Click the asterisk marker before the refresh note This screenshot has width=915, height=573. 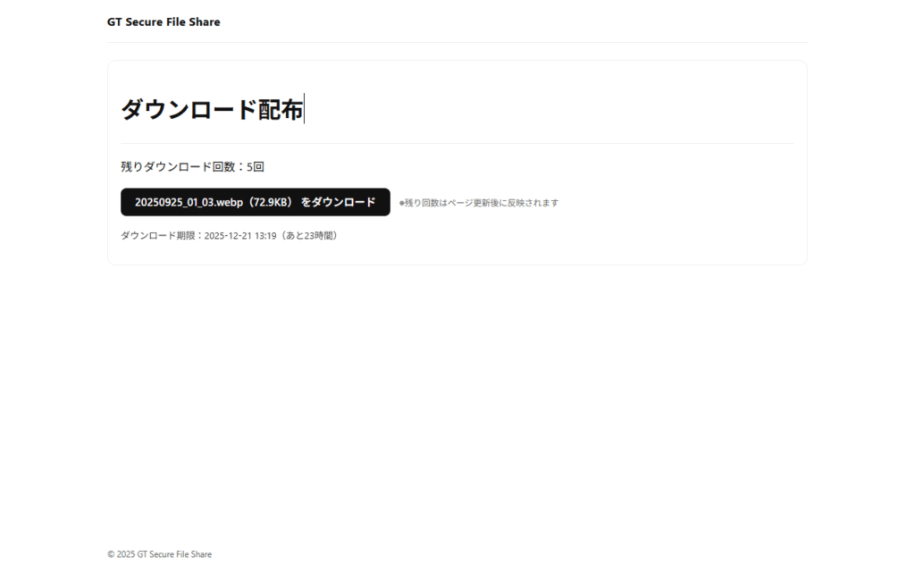(403, 203)
